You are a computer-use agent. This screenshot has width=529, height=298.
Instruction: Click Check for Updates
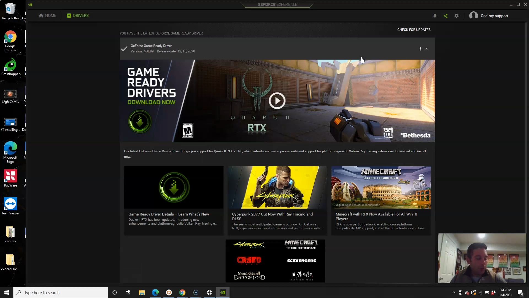click(x=414, y=30)
